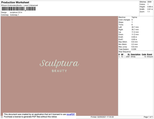The height and width of the screenshot is (119, 154).
Task: Select the Left value 35.7 mm
Action: (135, 27)
